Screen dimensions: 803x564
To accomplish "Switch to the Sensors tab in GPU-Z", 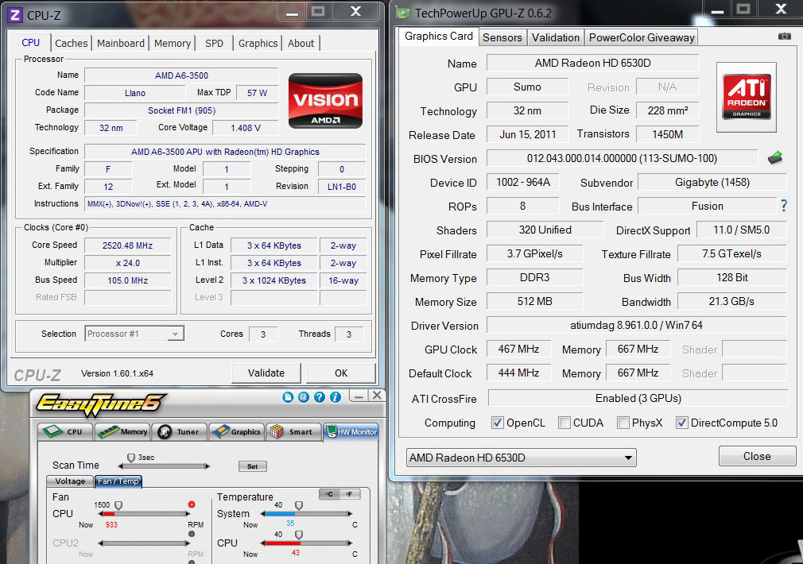I will [x=502, y=37].
